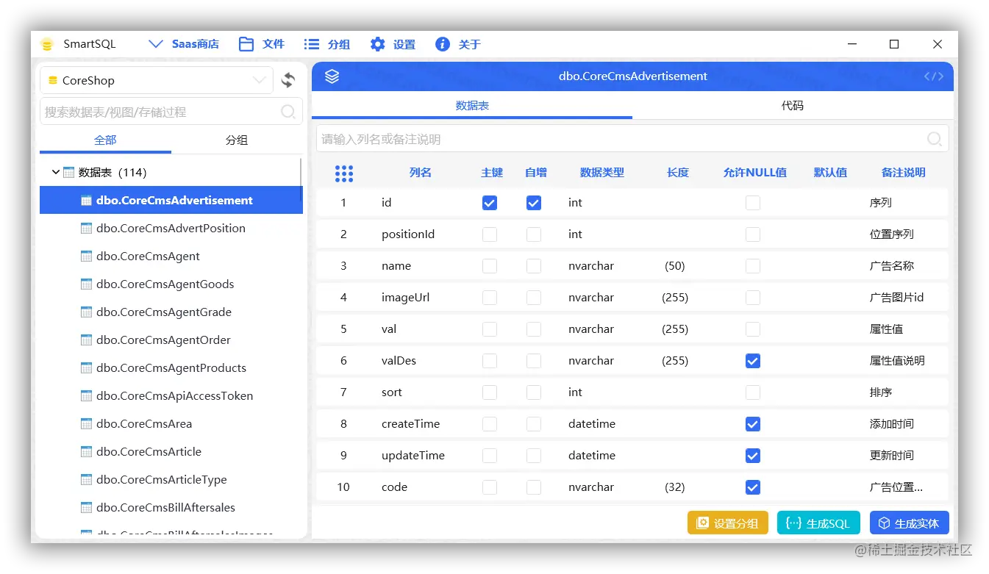Screen dimensions: 989x574
Task: Expand the CoreShop database combo box
Action: [157, 80]
